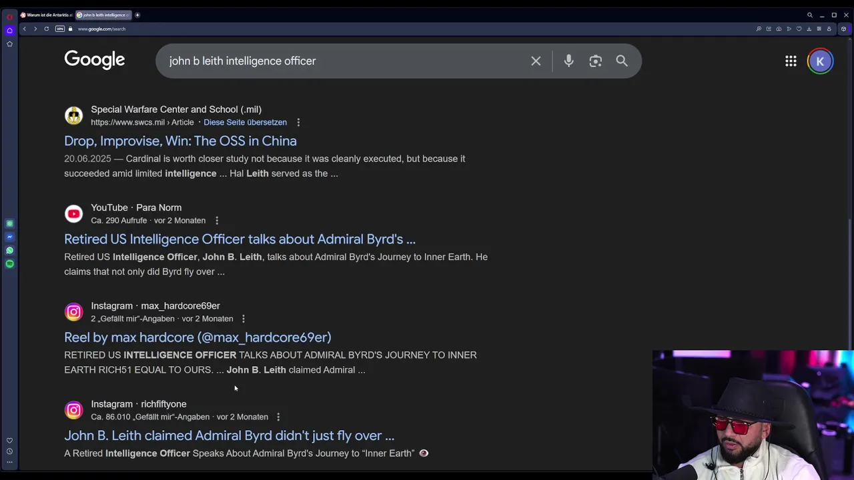Open sidebar bookmarks pentagon icon
Image resolution: width=854 pixels, height=480 pixels.
(x=9, y=44)
